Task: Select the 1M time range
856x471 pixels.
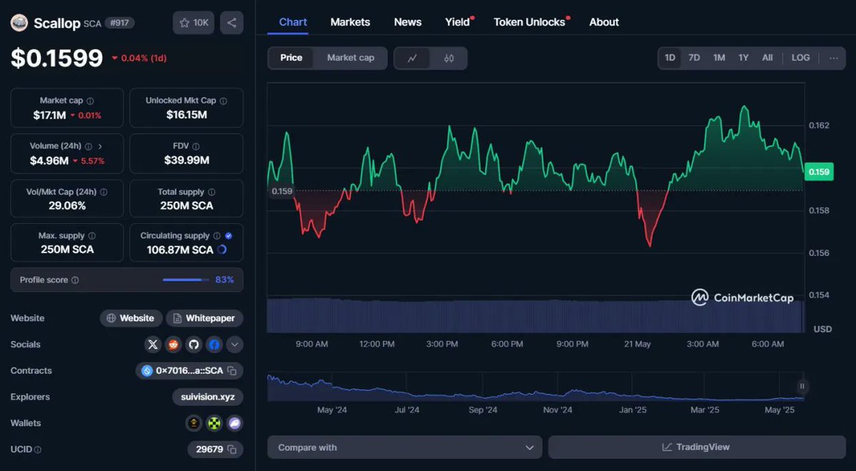Action: point(719,58)
